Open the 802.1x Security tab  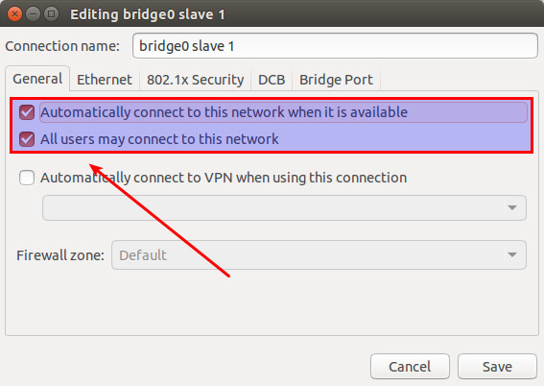(x=196, y=80)
